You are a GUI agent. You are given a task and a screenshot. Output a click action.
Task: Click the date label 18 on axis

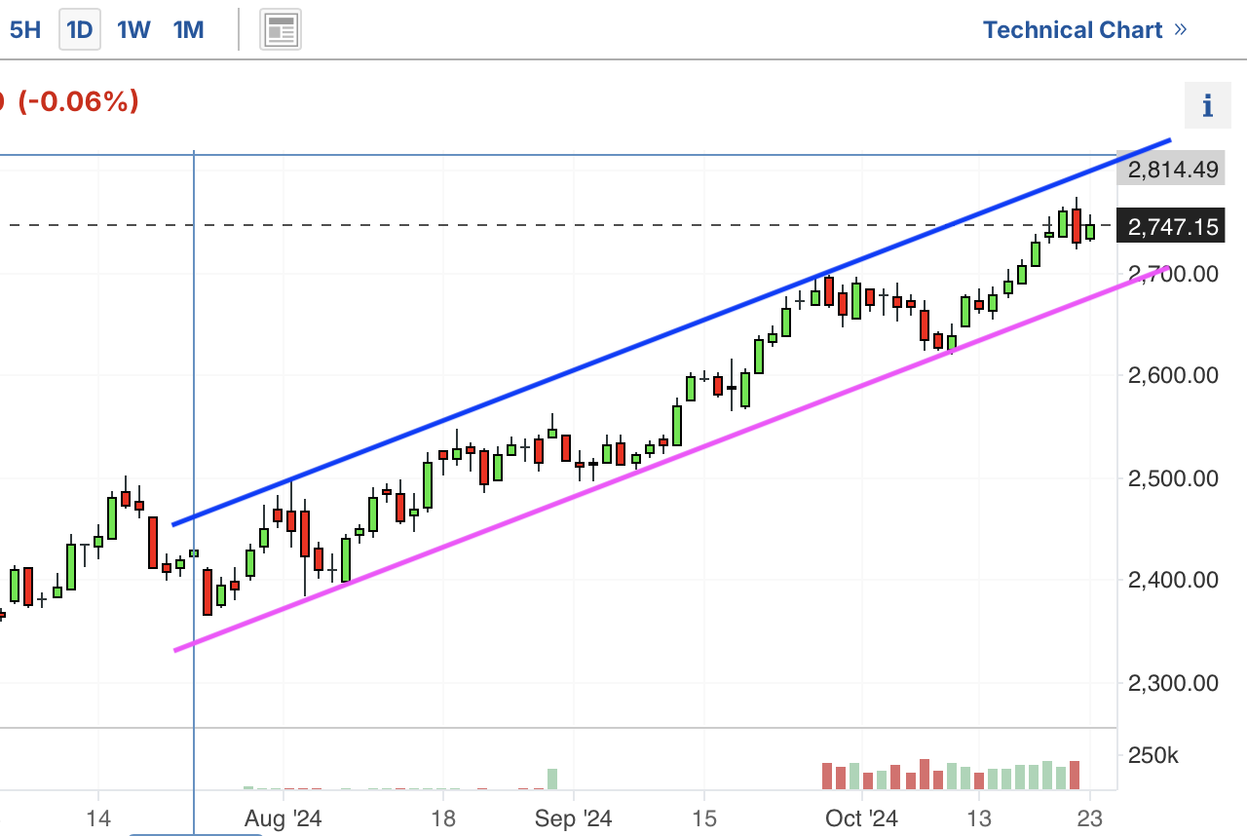pyautogui.click(x=443, y=818)
